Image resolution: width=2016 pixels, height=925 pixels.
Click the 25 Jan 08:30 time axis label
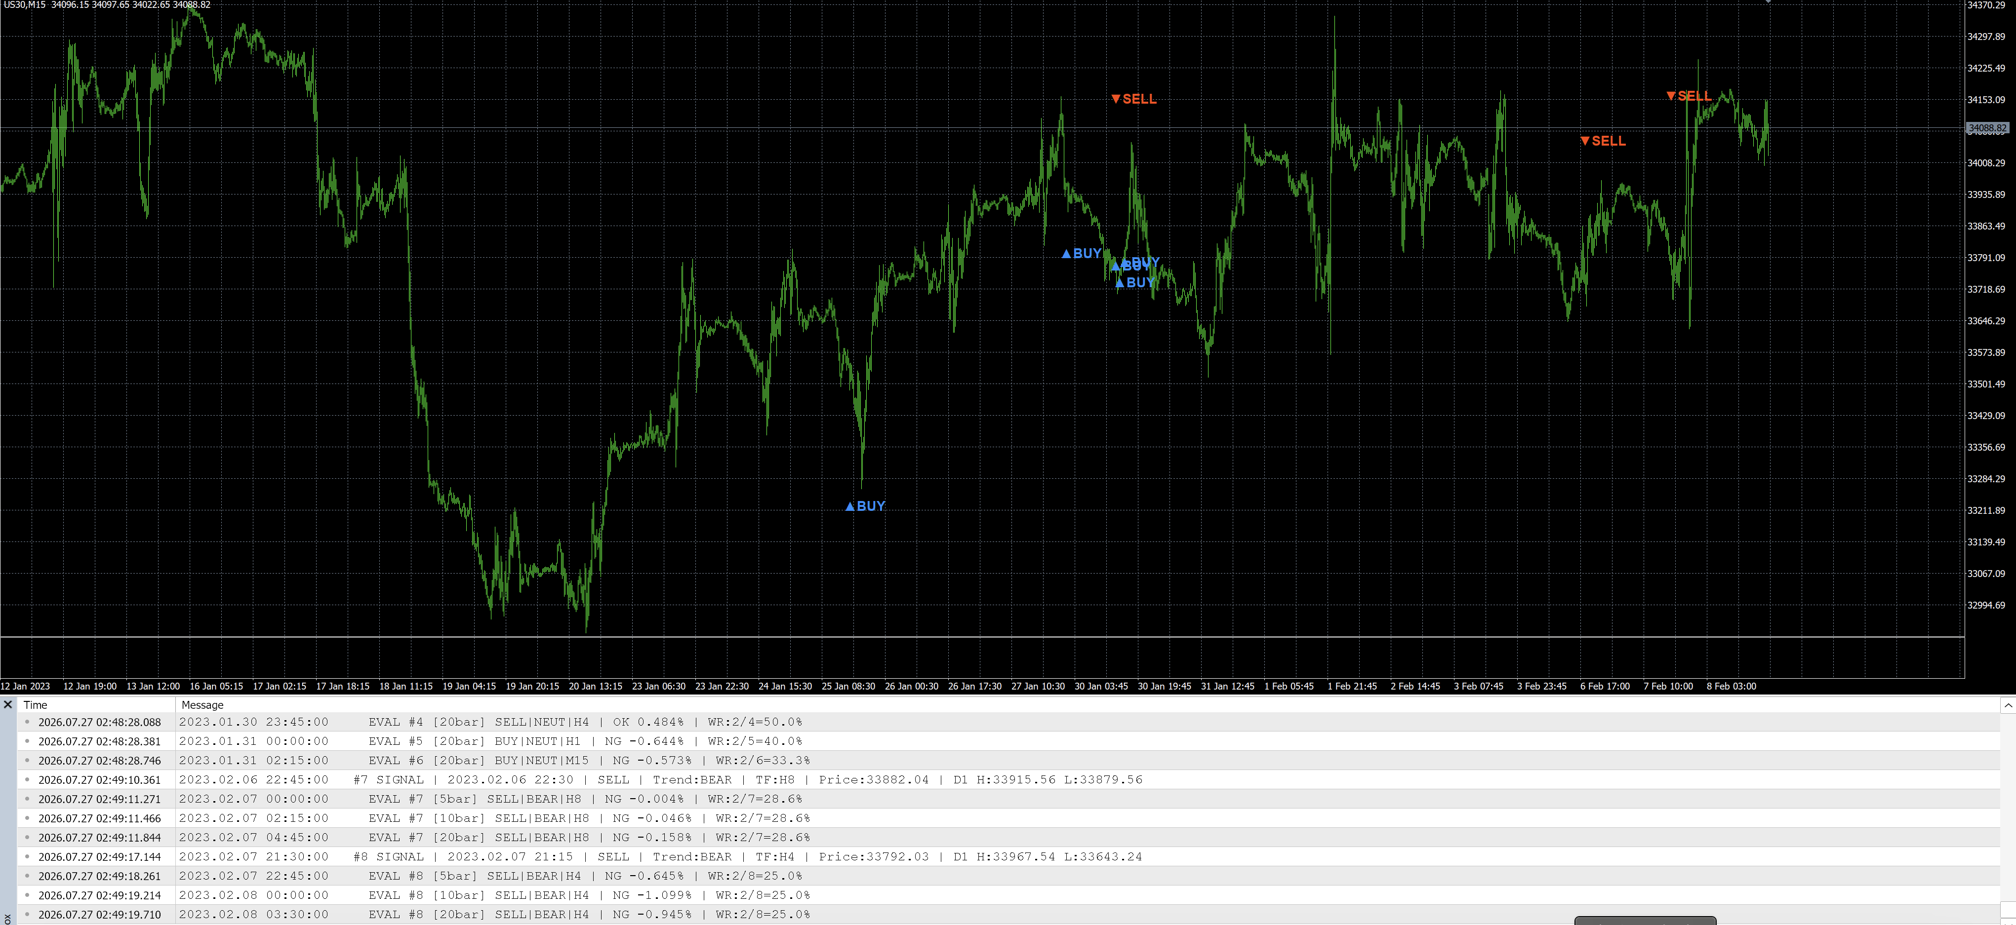point(848,686)
